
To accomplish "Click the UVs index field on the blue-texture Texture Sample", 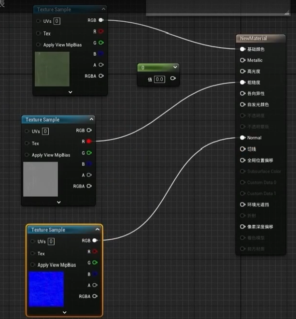I will click(51, 242).
